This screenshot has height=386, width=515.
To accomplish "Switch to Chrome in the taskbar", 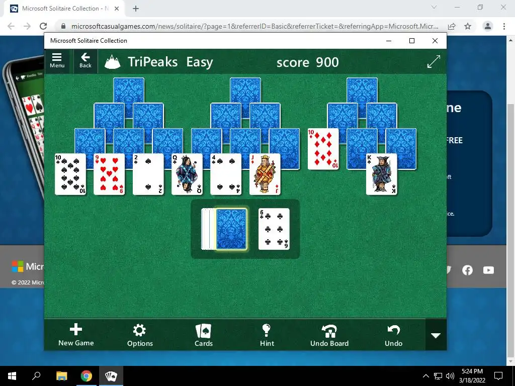I will pos(86,376).
